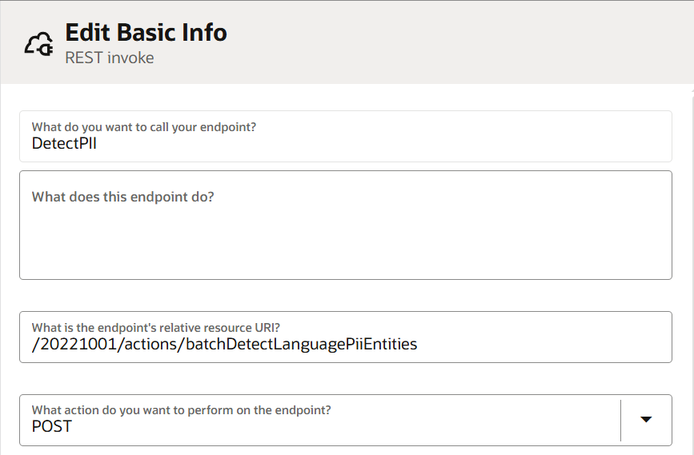Focus the endpoint description text area
694x455 pixels.
pos(346,225)
